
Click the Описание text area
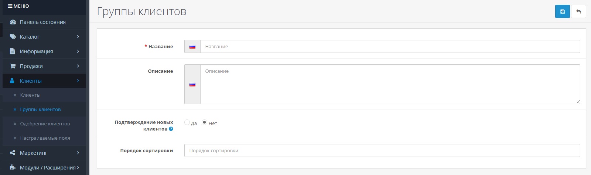pyautogui.click(x=390, y=85)
